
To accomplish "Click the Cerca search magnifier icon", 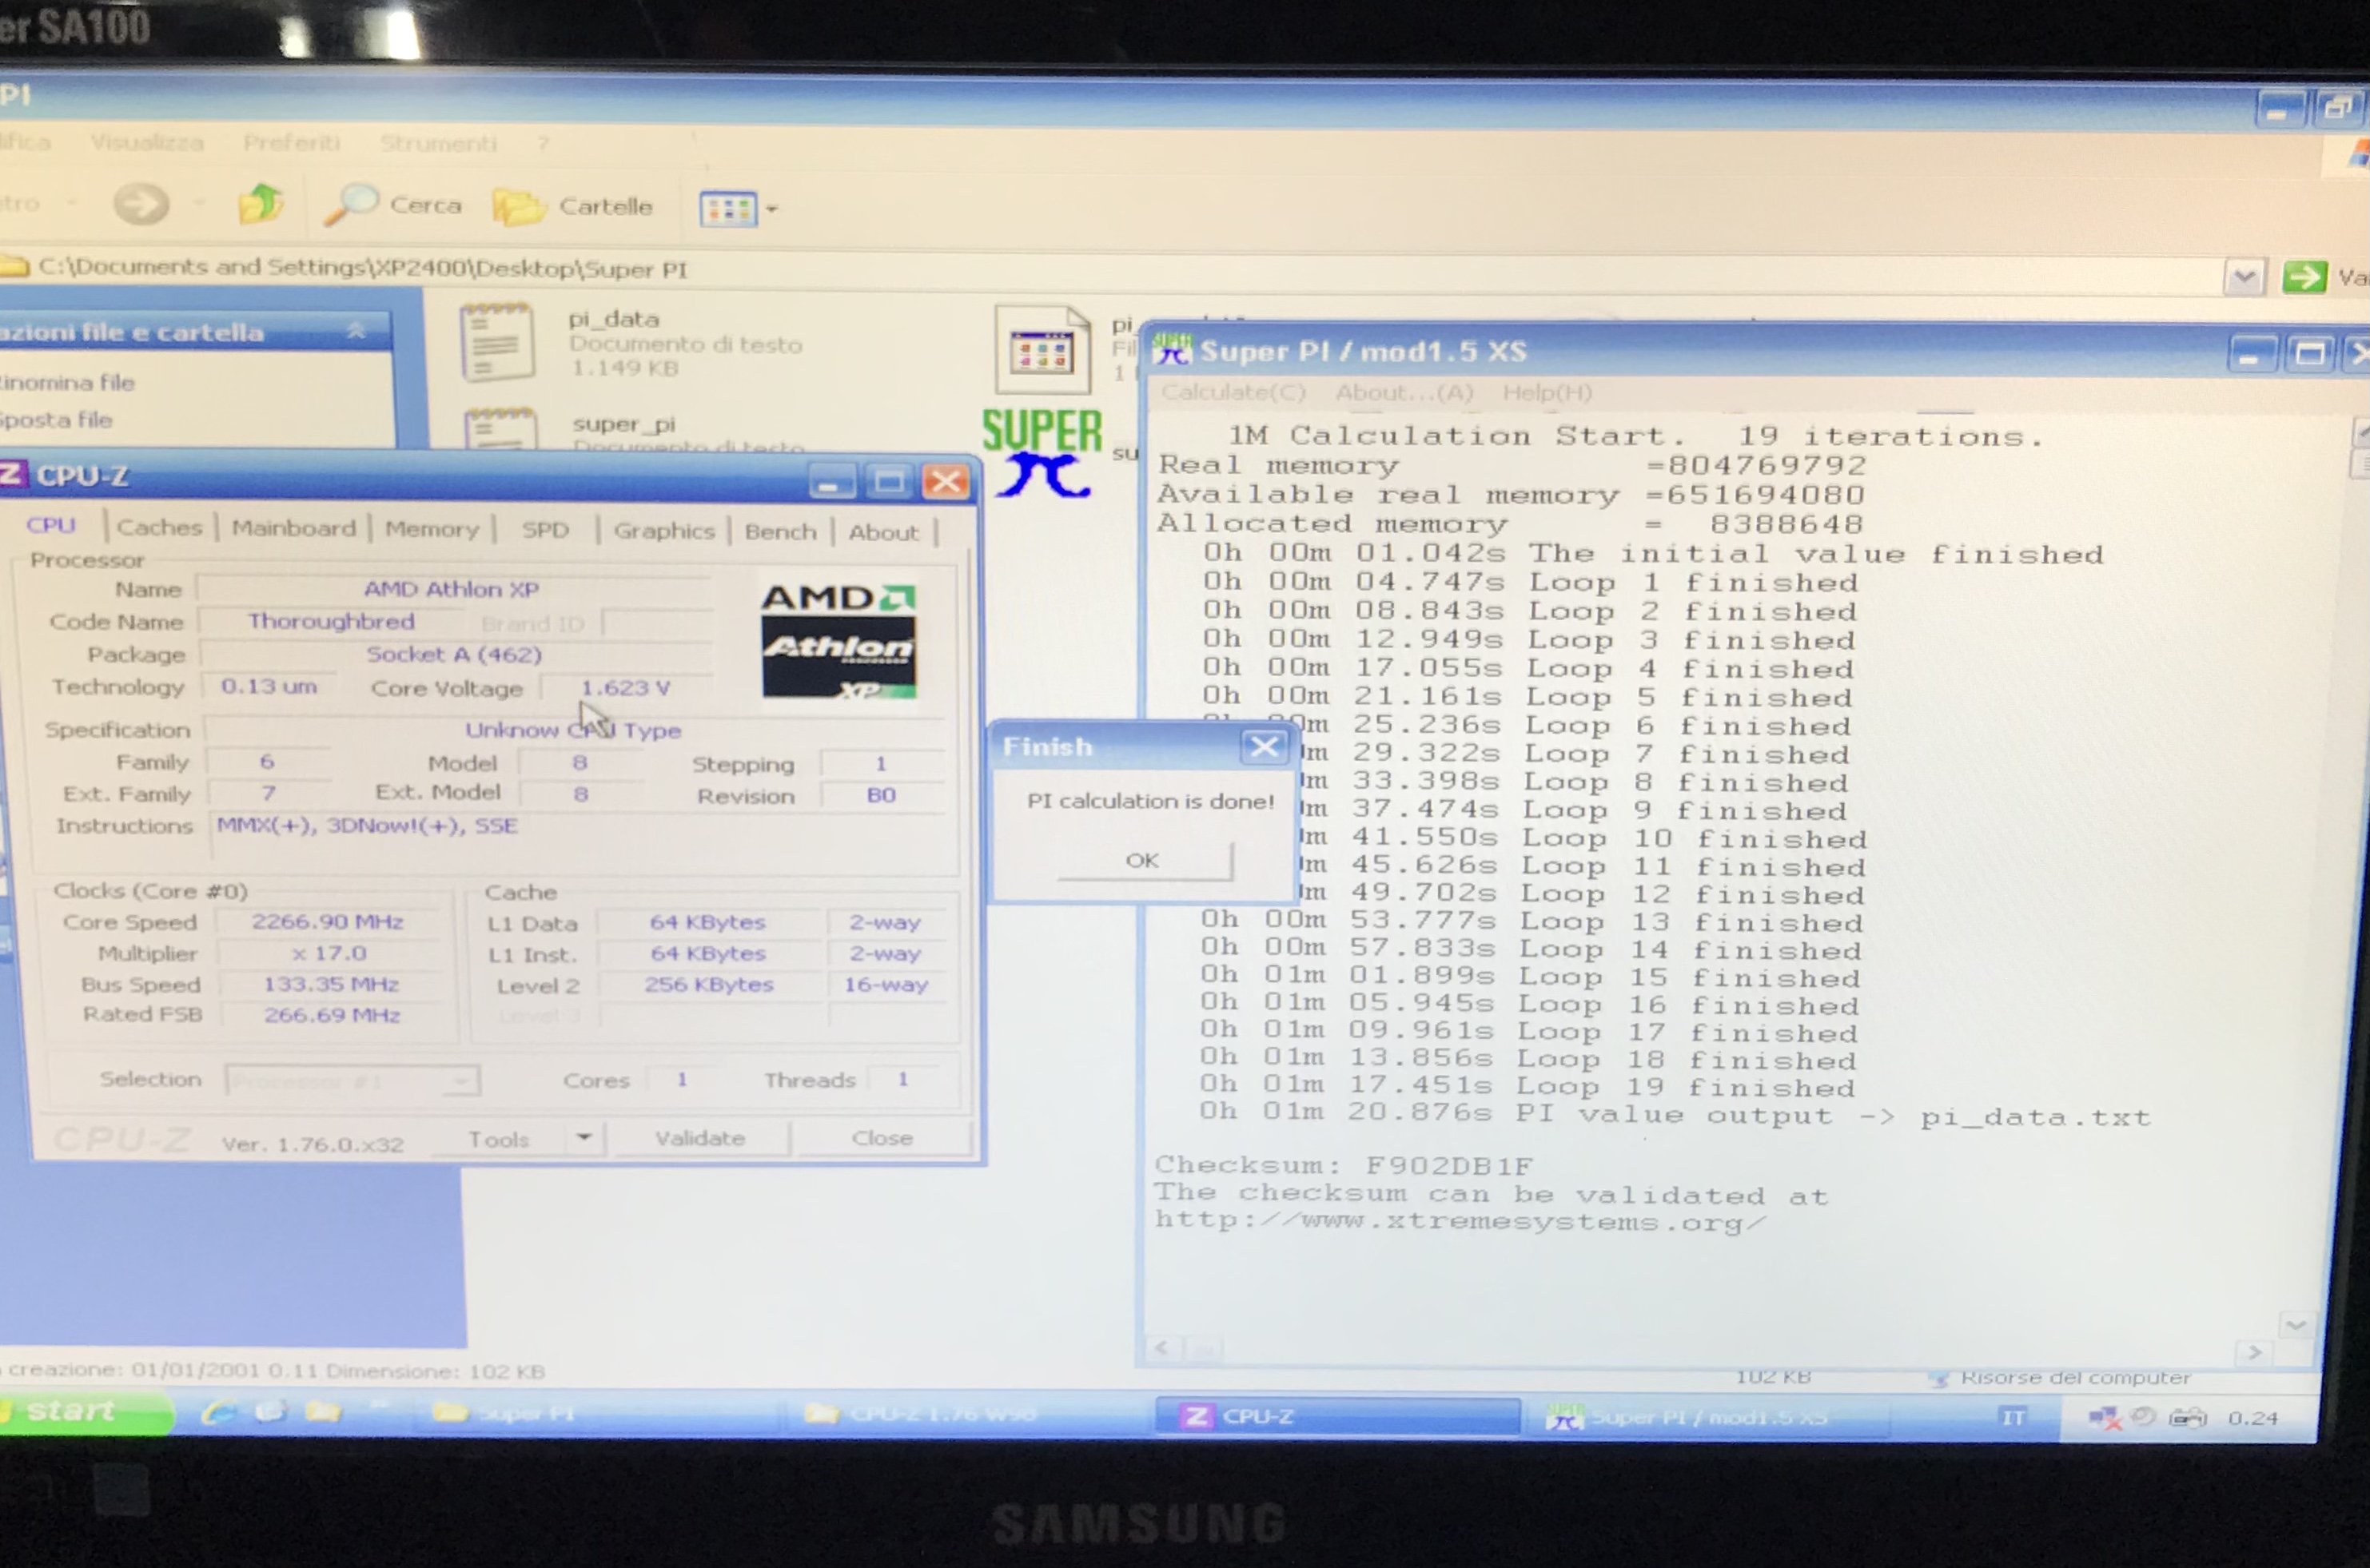I will tap(351, 205).
